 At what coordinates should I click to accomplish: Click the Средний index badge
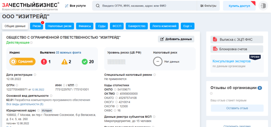tap(22, 61)
